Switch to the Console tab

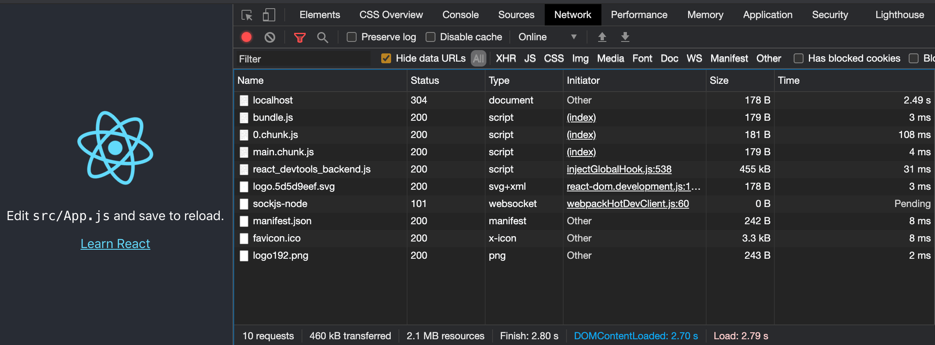click(x=461, y=15)
